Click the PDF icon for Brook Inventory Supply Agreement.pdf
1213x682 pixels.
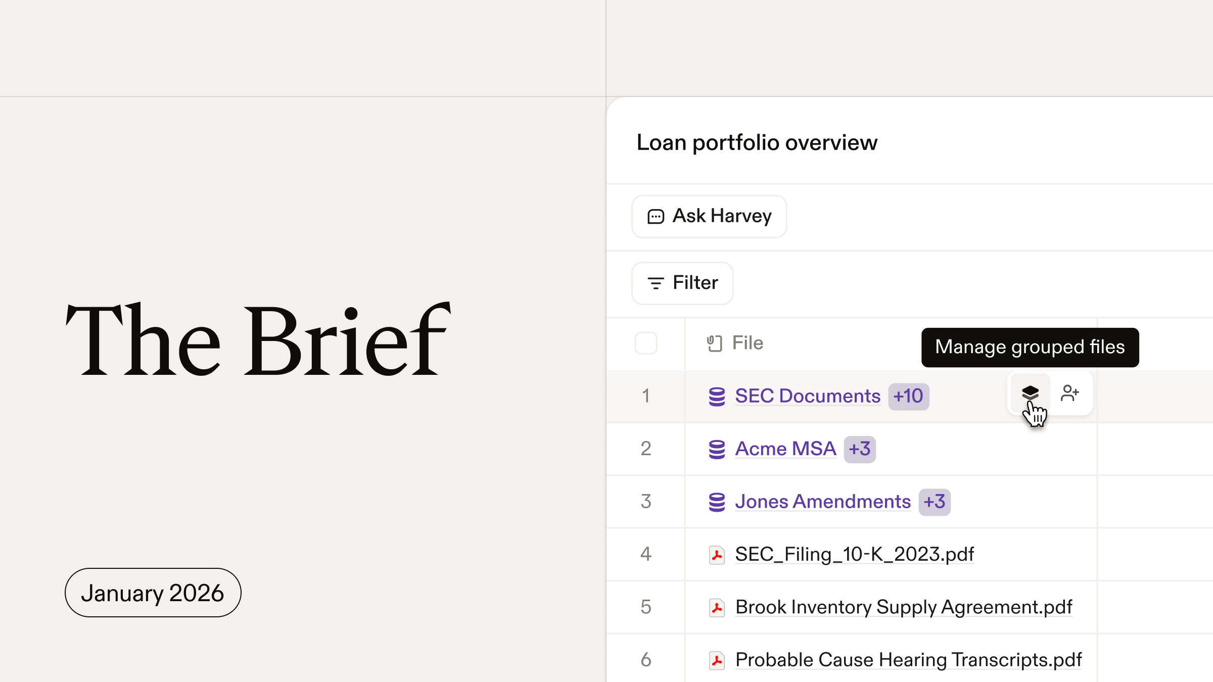717,607
